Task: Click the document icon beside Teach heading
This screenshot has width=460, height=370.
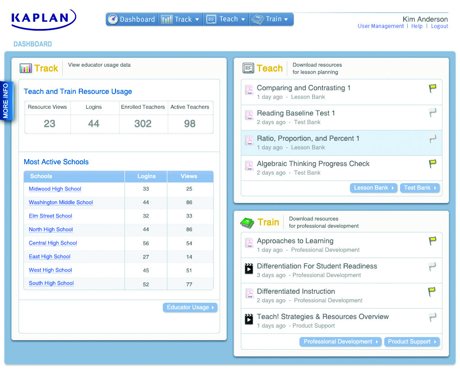Action: coord(248,68)
